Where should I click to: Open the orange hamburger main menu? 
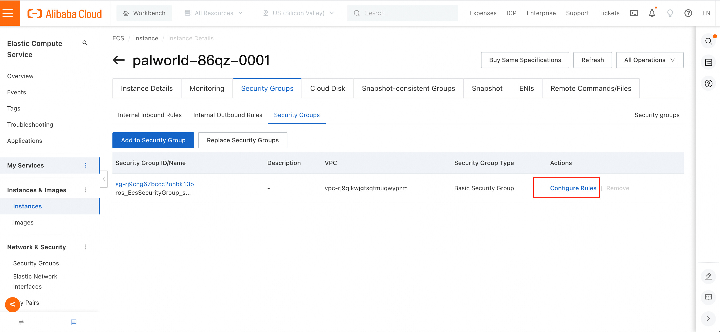point(10,13)
